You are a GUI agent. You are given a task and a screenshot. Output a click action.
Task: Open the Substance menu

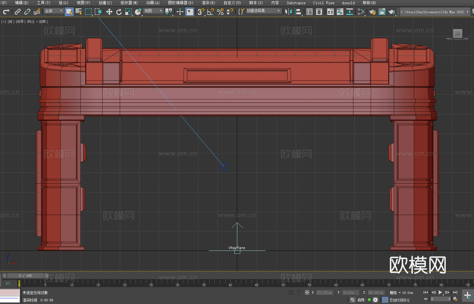coord(296,3)
